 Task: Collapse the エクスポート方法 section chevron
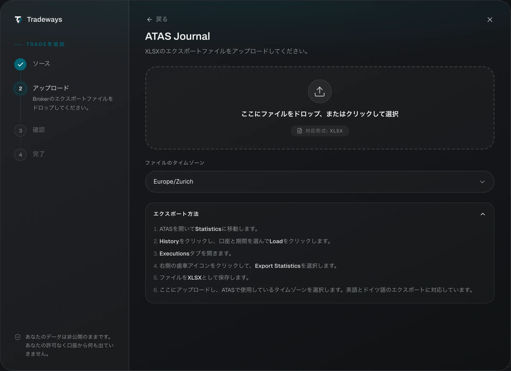[x=483, y=214]
